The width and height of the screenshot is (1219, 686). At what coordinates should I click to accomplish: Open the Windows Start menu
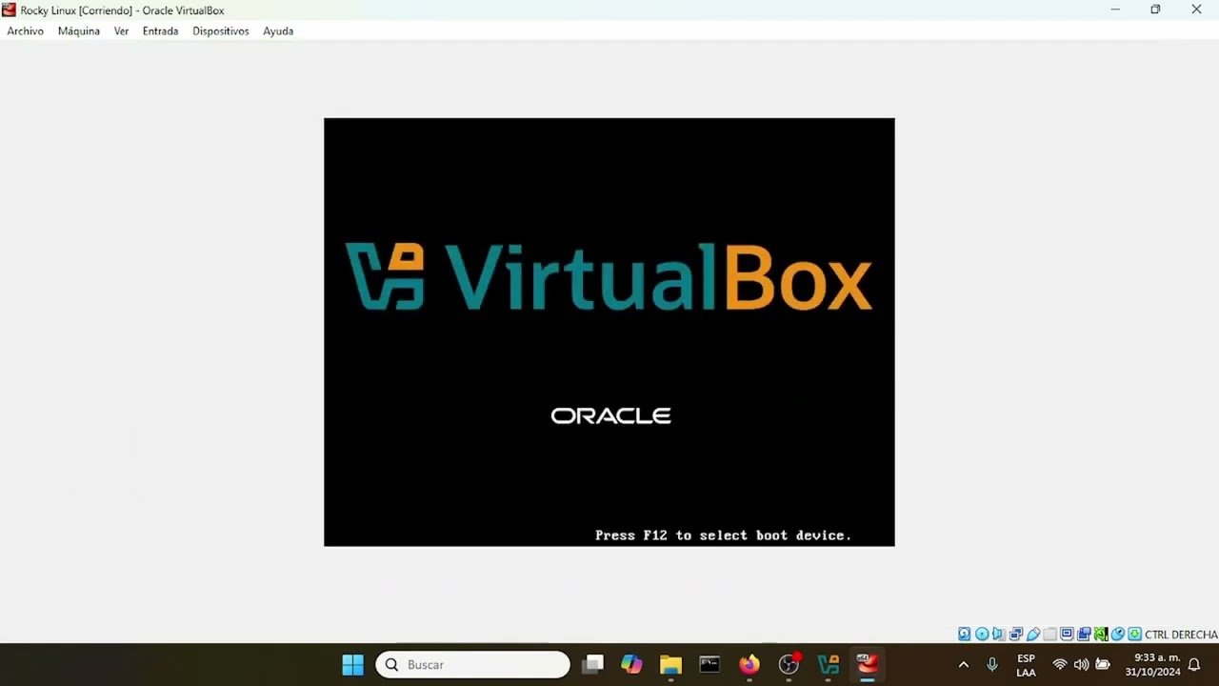(352, 664)
